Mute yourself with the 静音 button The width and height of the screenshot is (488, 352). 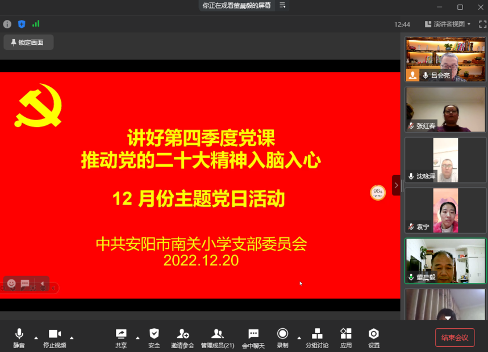19,336
